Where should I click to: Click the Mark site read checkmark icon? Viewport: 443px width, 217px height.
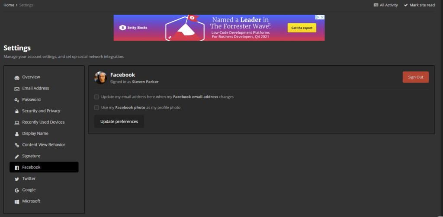tap(406, 5)
